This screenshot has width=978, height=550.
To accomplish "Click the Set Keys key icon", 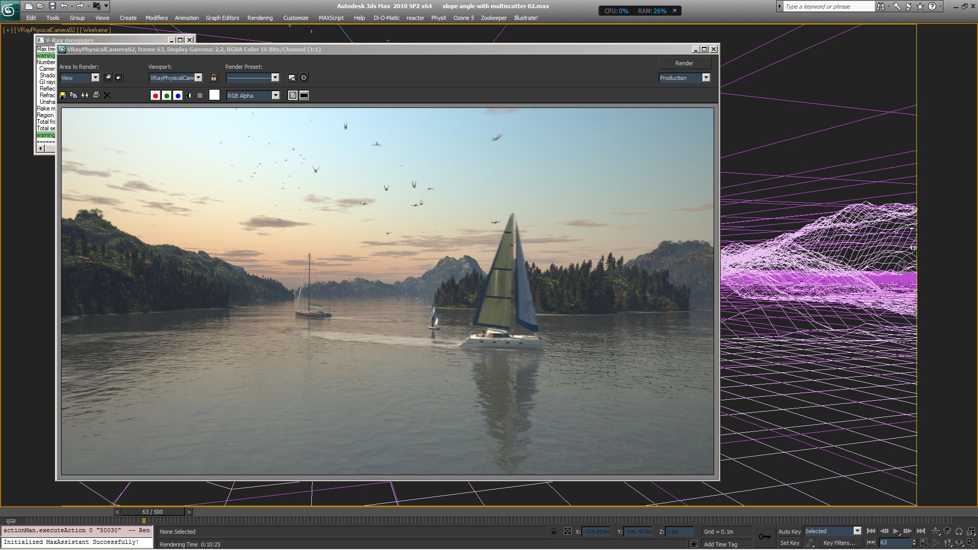I will 765,537.
